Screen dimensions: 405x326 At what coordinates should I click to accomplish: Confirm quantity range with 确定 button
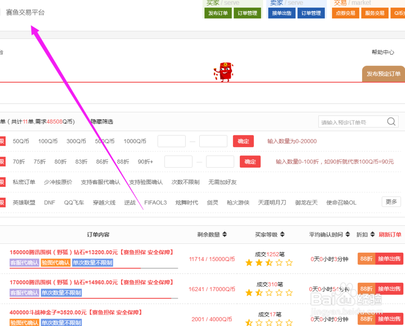tap(243, 141)
